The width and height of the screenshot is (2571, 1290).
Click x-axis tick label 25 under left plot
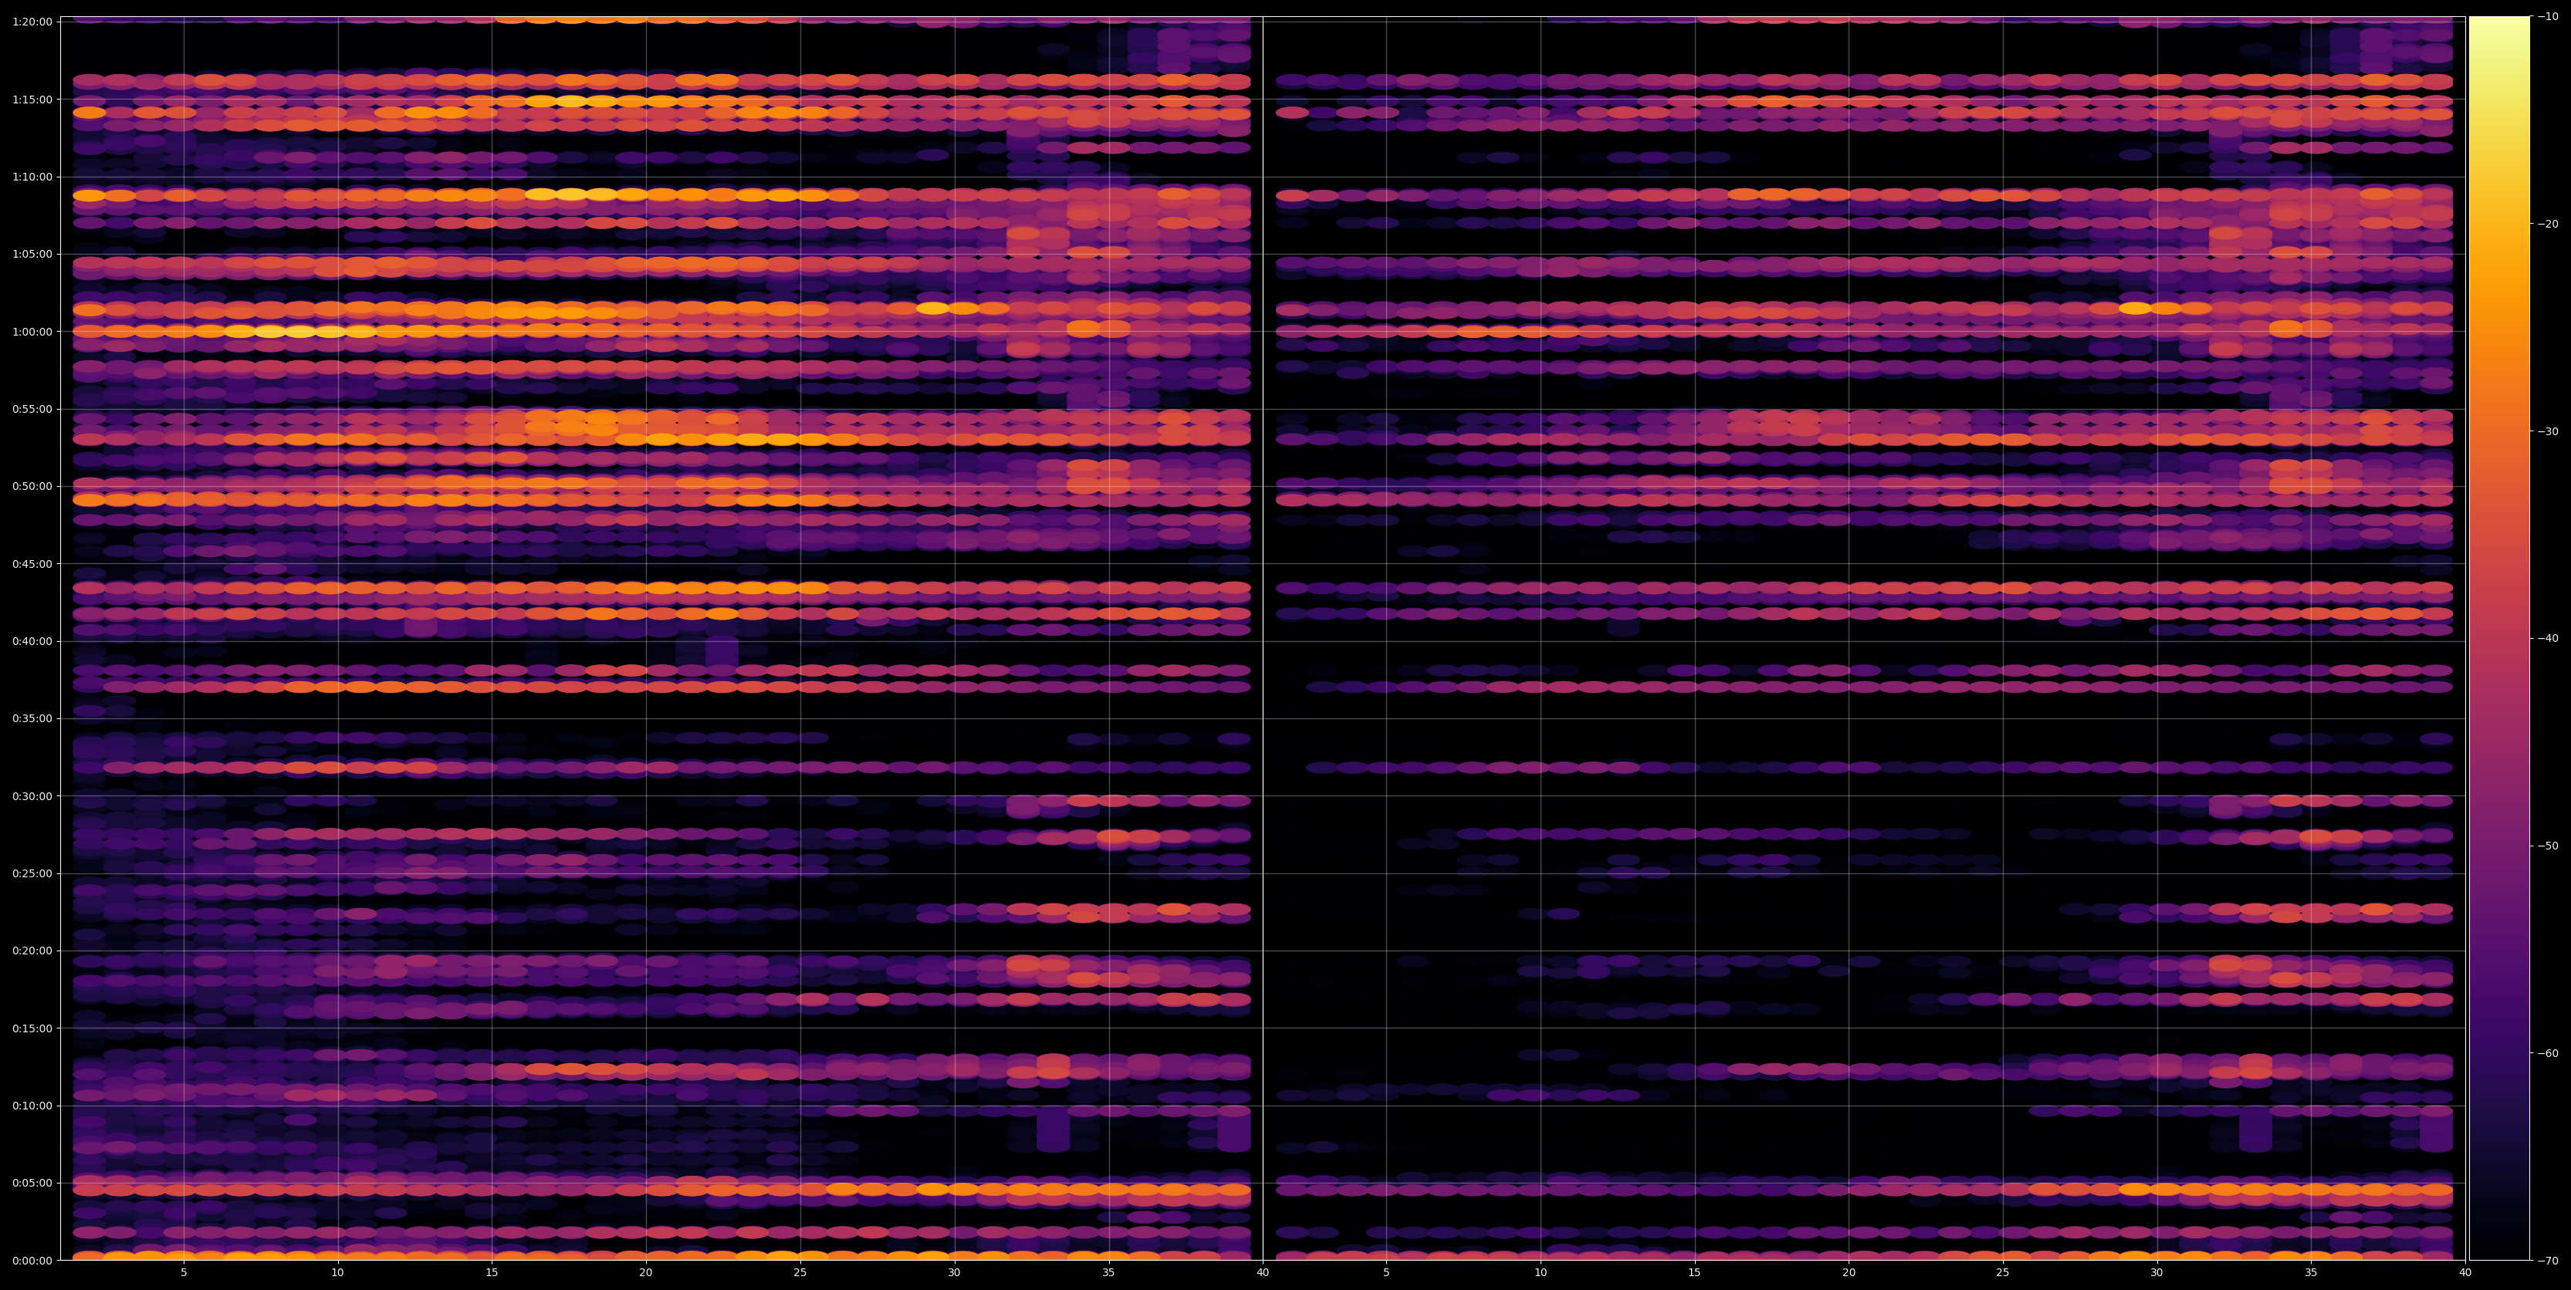[x=800, y=1273]
